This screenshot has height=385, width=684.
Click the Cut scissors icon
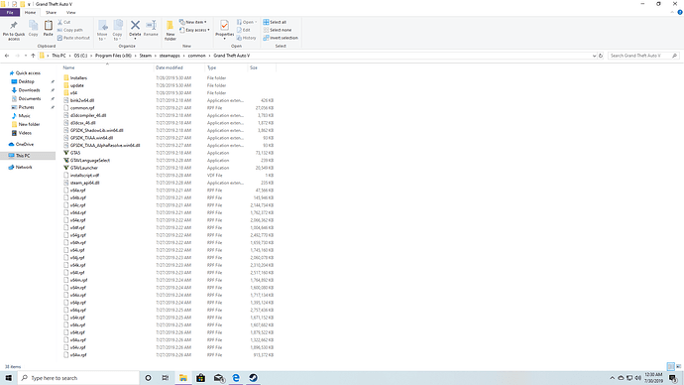click(x=60, y=22)
